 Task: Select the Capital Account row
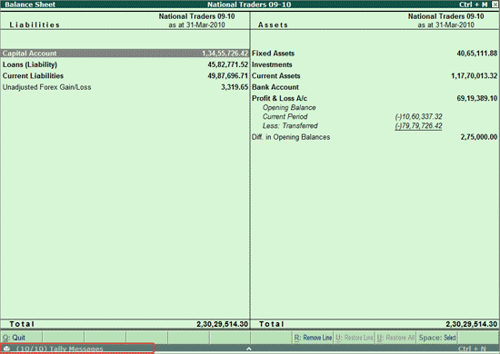[125, 54]
